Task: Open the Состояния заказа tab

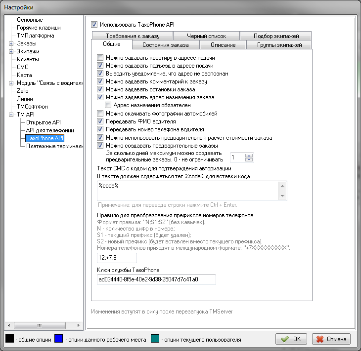Action: coord(166,45)
